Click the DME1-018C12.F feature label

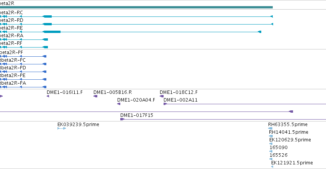pos(179,92)
